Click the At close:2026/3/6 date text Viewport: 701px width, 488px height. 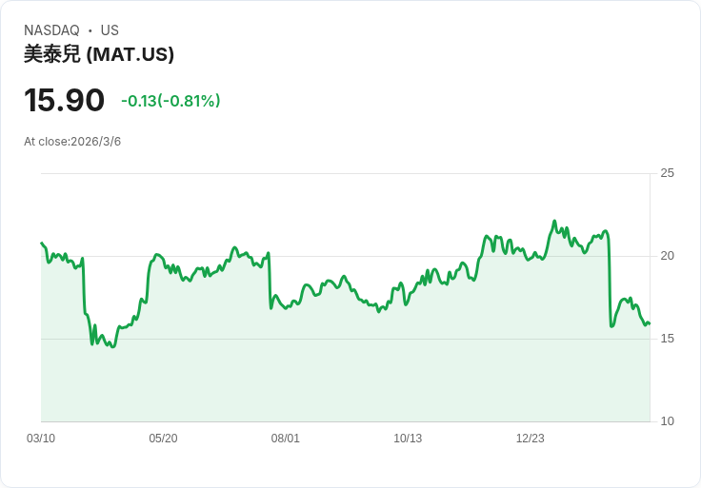[x=72, y=142]
